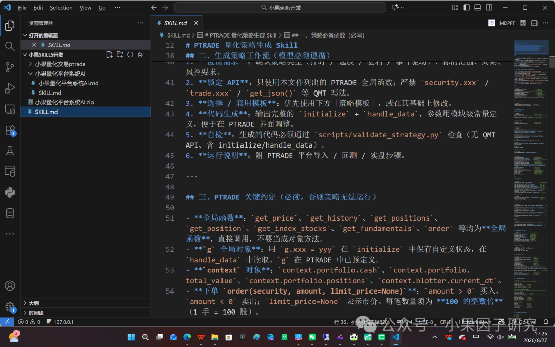Open the Testing flask view

click(x=10, y=151)
